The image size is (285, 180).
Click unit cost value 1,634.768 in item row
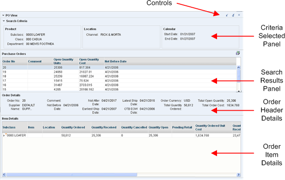tap(202, 135)
